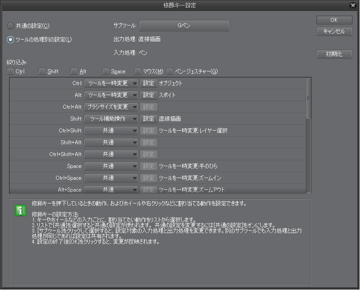Click the Gペン sub tool button
This screenshot has height=290, width=360.
(184, 25)
